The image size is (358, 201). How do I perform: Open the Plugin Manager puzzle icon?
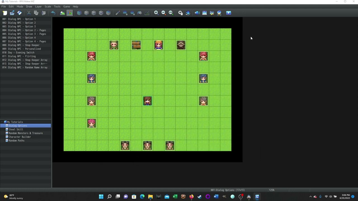coord(188,13)
